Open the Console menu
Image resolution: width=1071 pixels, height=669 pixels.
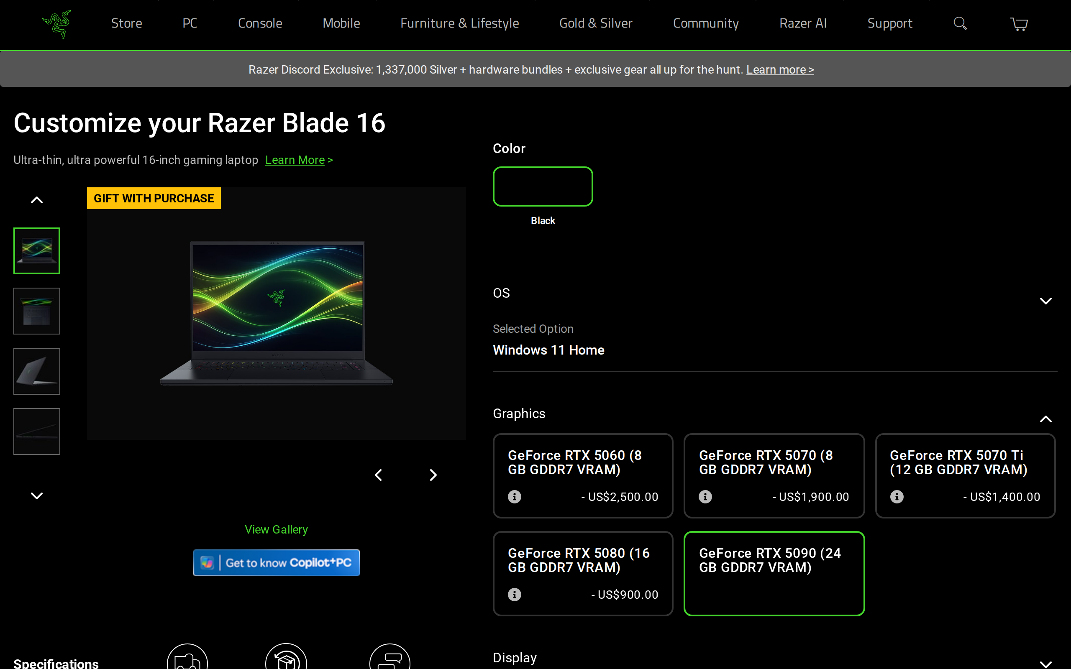[260, 23]
